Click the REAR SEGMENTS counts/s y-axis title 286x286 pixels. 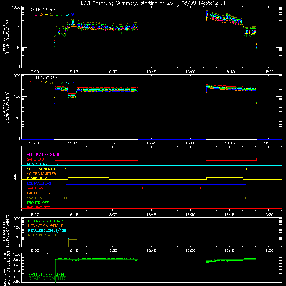click(x=6, y=107)
